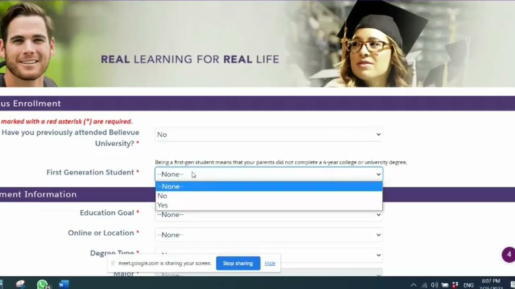The width and height of the screenshot is (515, 289).
Task: Open the taskbar clock showing 8:07 PM
Action: pos(490,284)
